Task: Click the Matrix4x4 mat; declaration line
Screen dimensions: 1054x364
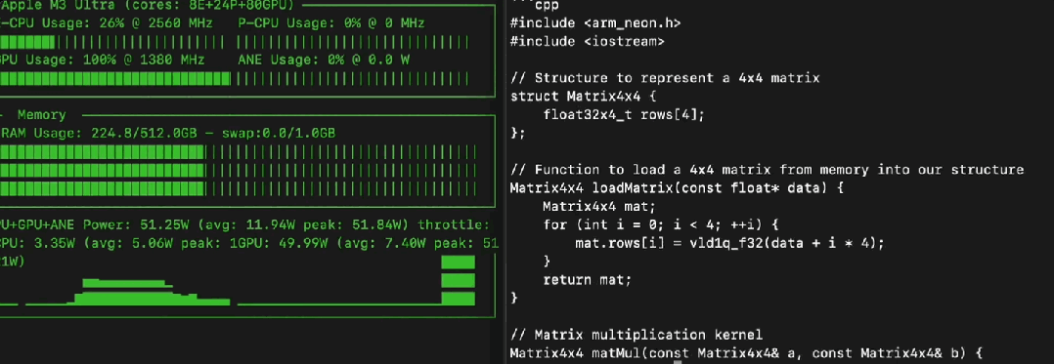Action: pos(599,207)
